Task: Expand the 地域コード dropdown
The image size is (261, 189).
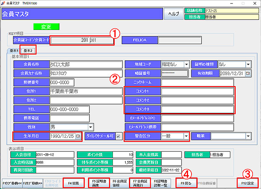Action: [187, 64]
